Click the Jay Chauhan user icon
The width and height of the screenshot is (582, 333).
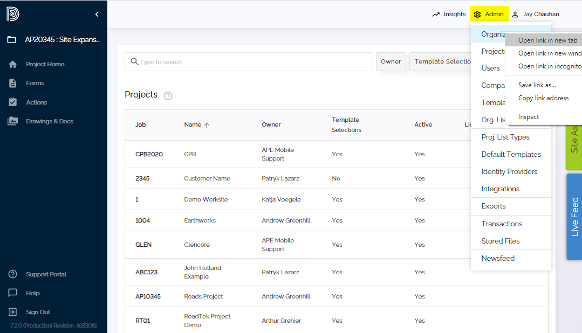click(x=515, y=14)
